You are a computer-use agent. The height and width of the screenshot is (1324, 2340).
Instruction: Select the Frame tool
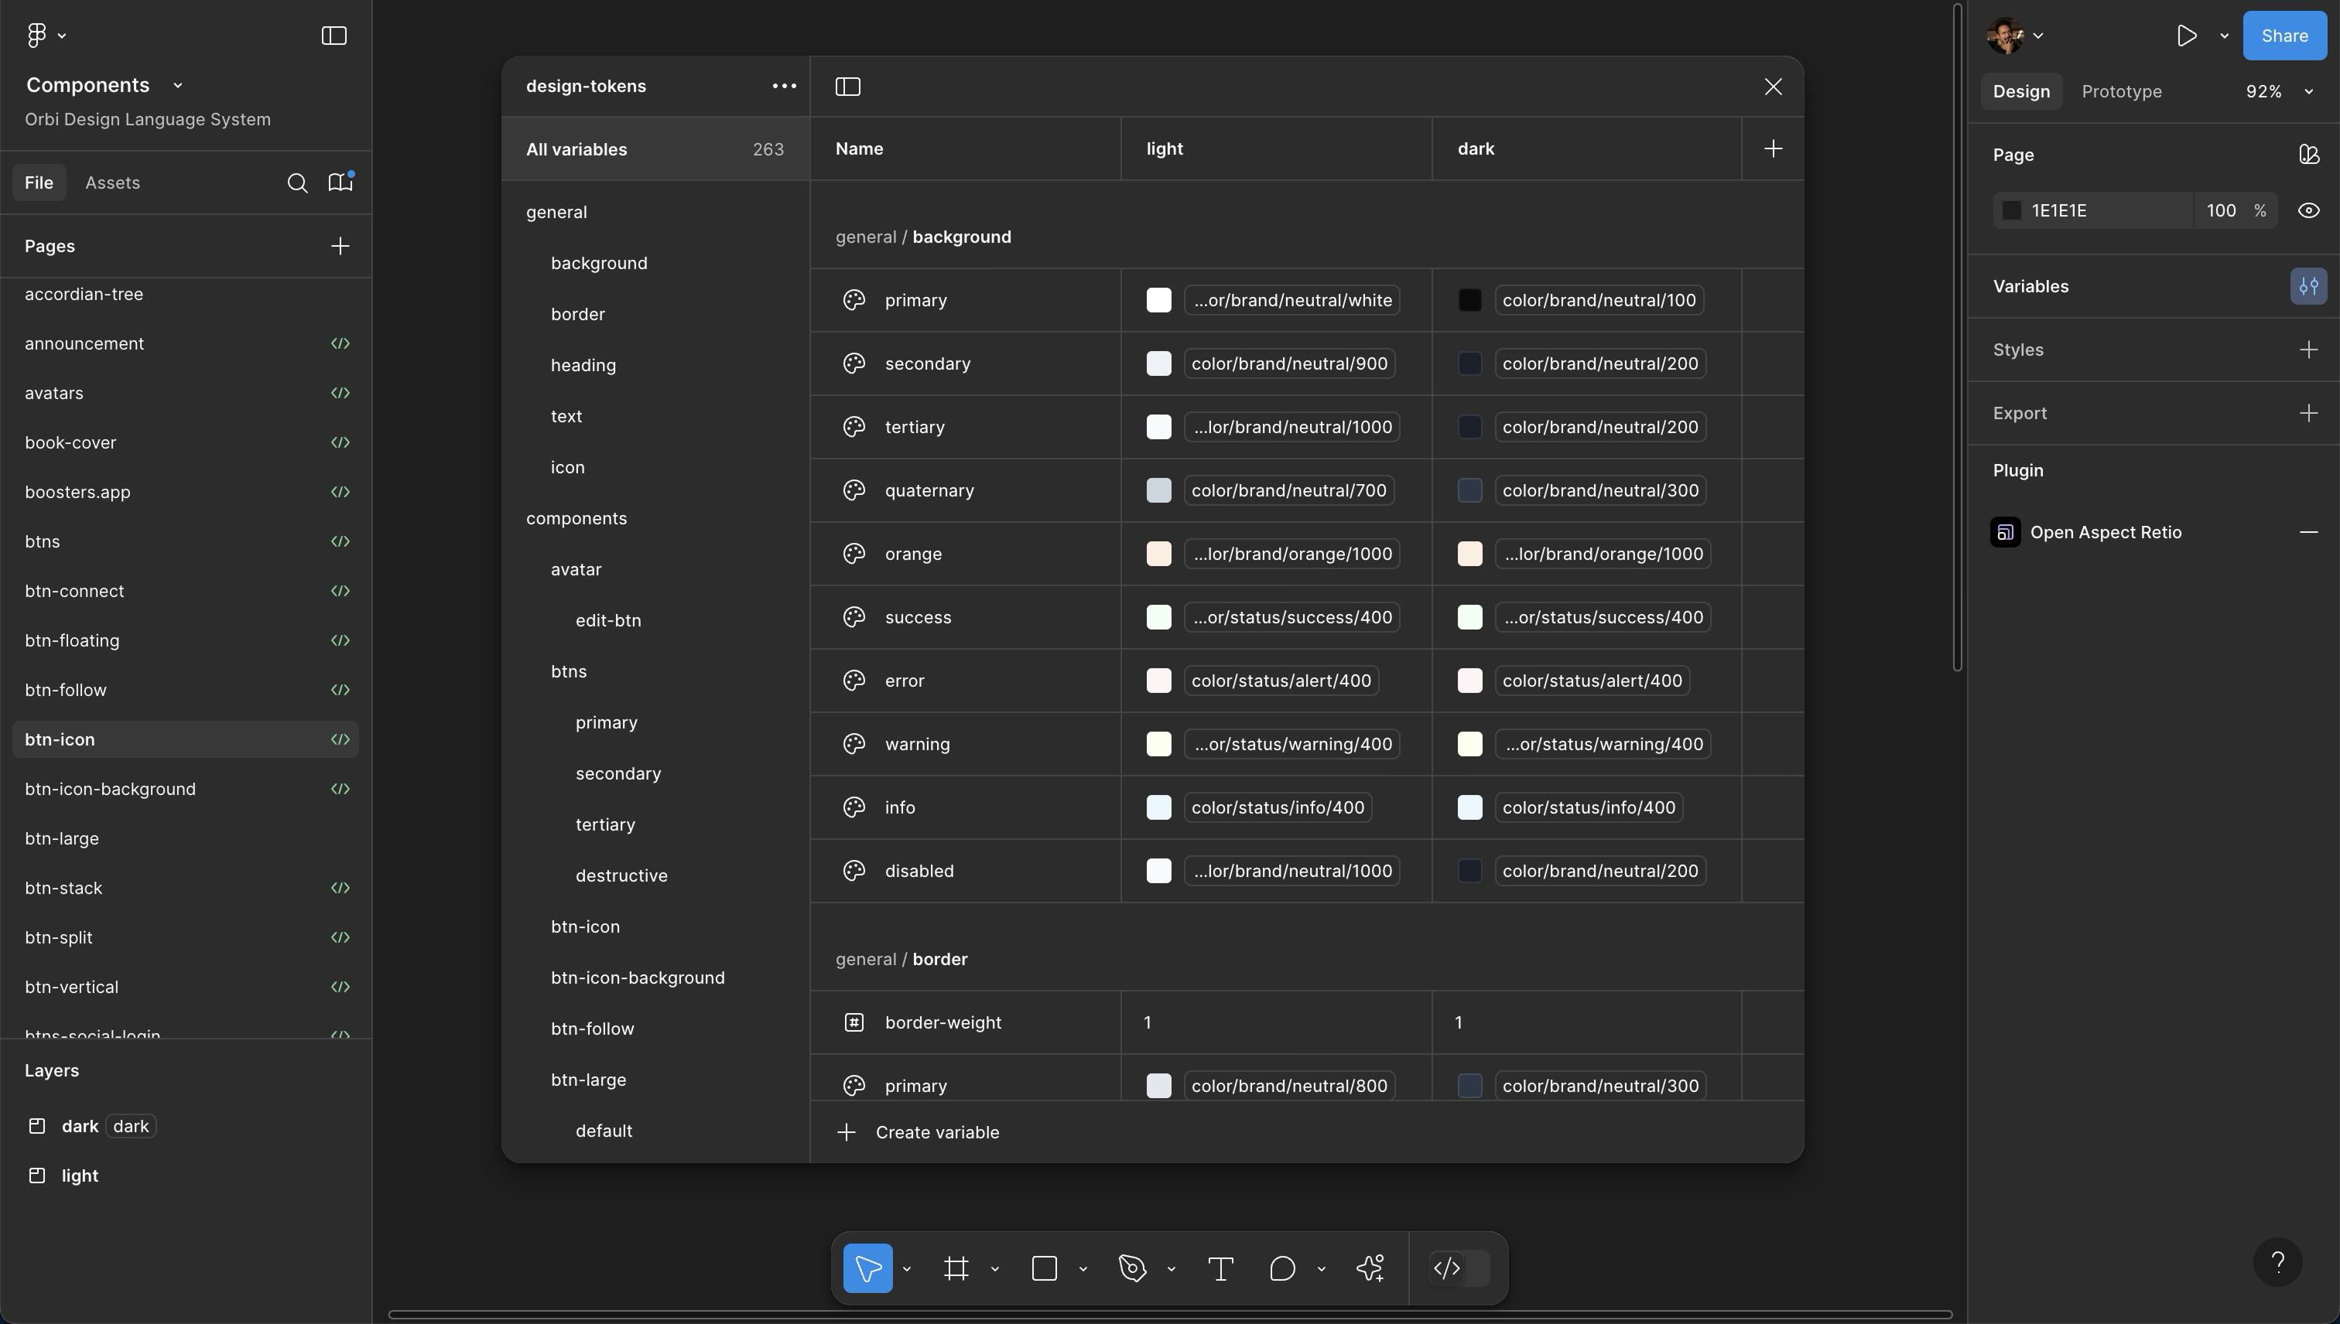click(x=956, y=1268)
